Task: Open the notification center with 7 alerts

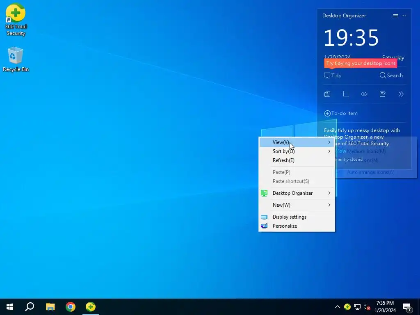Action: (407, 307)
